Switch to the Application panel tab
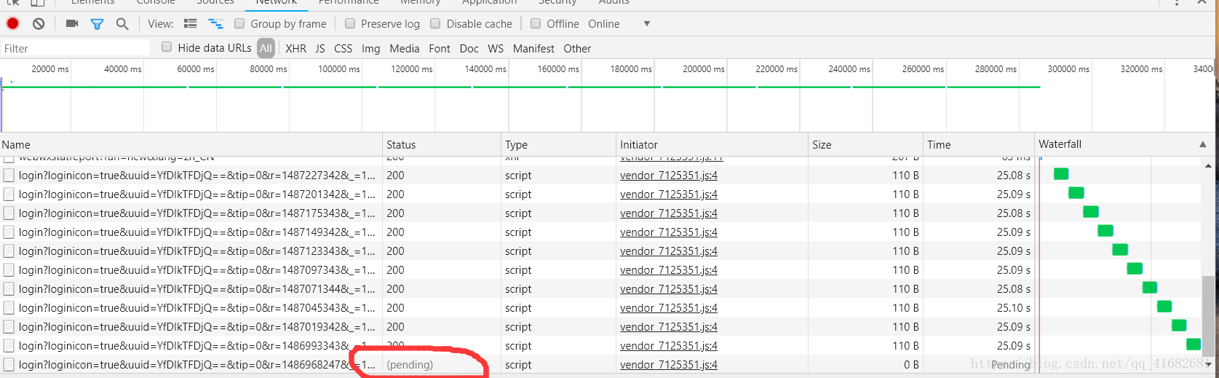 490,2
